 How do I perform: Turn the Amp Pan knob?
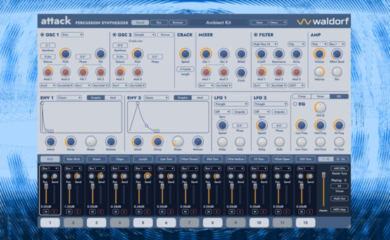(x=337, y=72)
